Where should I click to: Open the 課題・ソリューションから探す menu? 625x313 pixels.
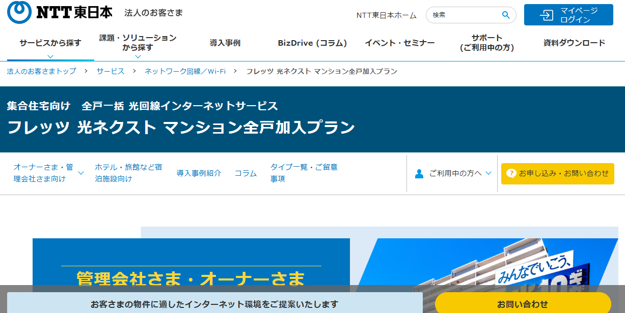click(x=138, y=44)
